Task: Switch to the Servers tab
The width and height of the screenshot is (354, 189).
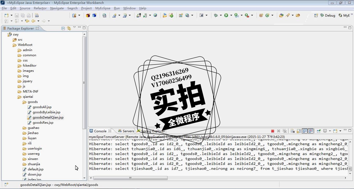Action: pyautogui.click(x=126, y=131)
